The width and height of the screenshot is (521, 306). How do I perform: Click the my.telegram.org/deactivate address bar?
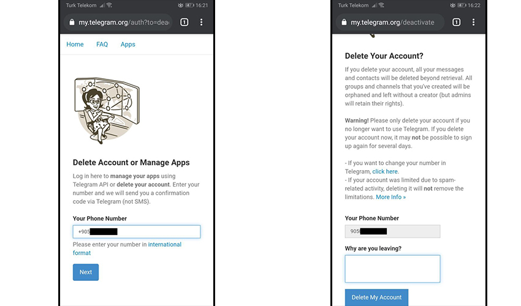[x=395, y=23]
